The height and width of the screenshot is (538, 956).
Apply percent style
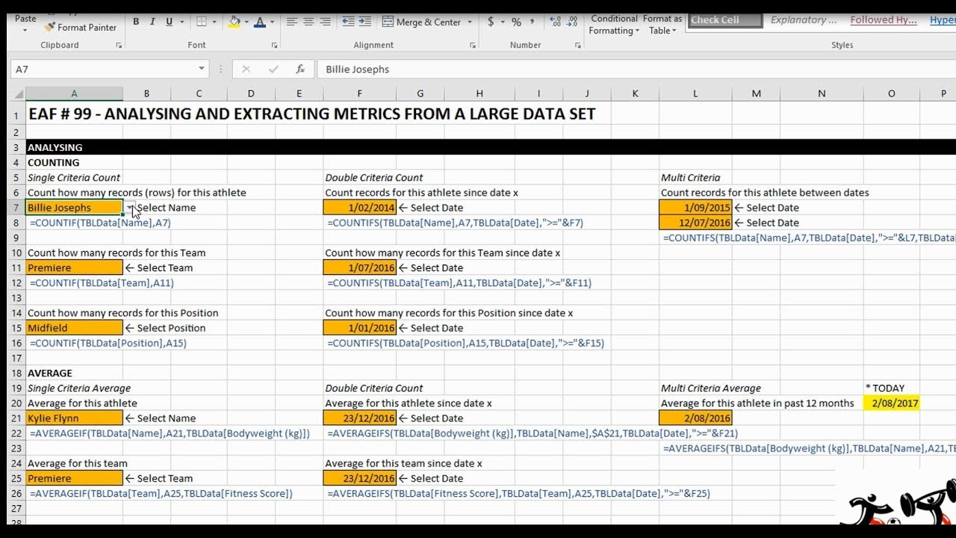coord(516,22)
